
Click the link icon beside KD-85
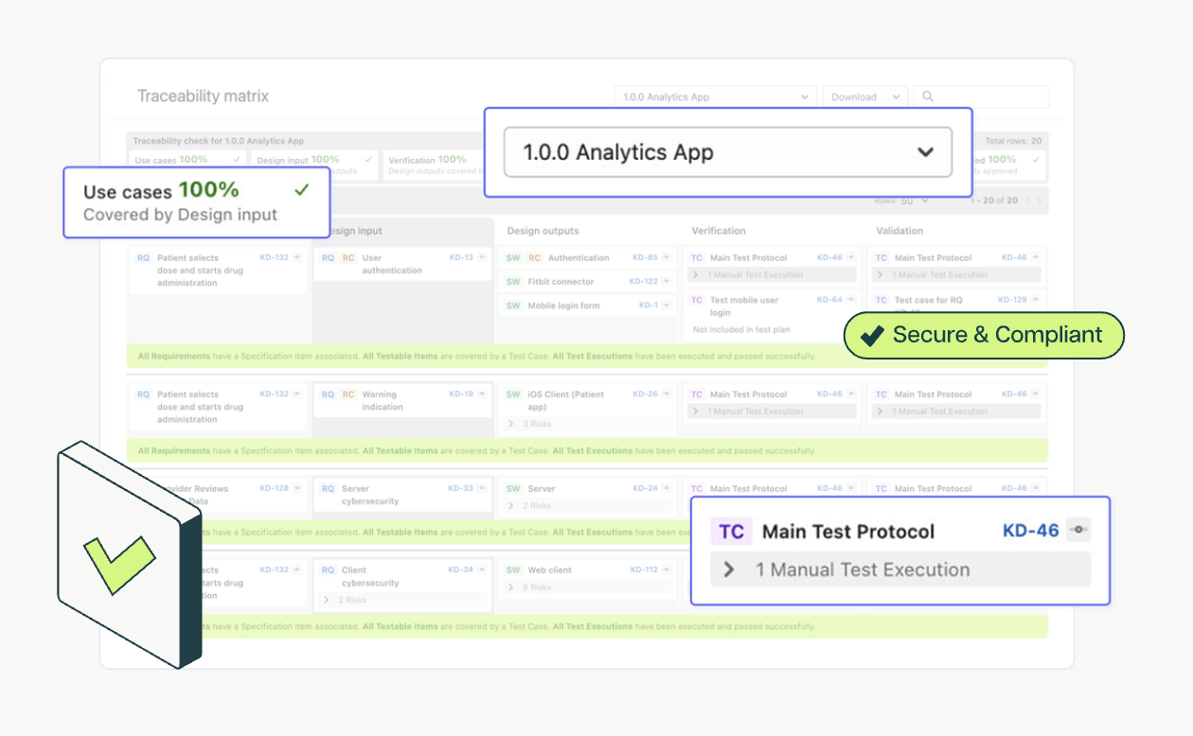pyautogui.click(x=667, y=257)
